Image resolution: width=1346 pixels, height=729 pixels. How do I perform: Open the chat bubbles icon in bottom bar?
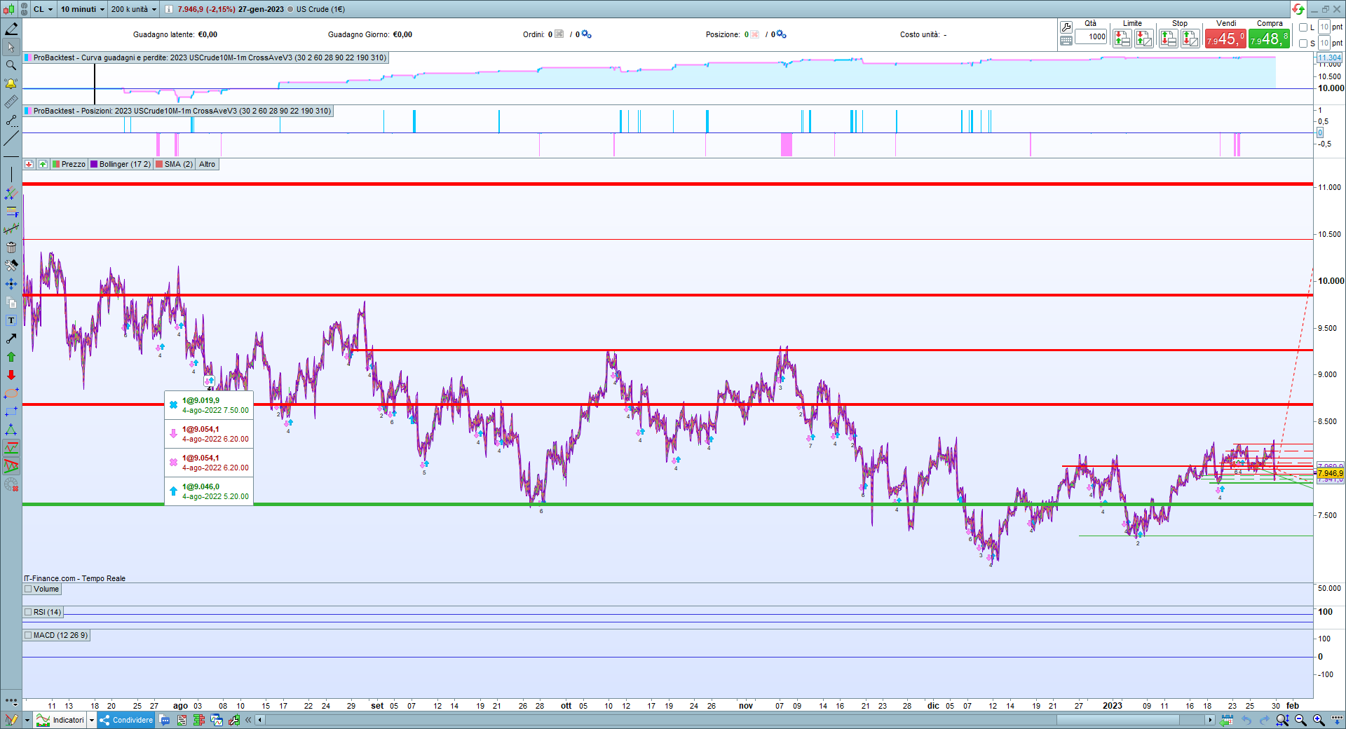point(165,720)
